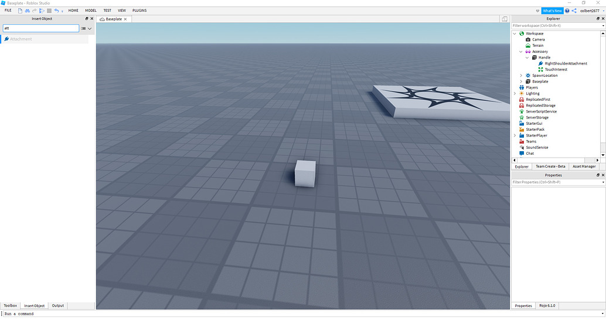Switch to the PLUGINS ribbon tab
The height and width of the screenshot is (327, 606).
[x=139, y=11]
